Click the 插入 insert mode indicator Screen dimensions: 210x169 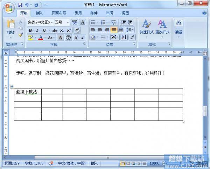(94, 163)
